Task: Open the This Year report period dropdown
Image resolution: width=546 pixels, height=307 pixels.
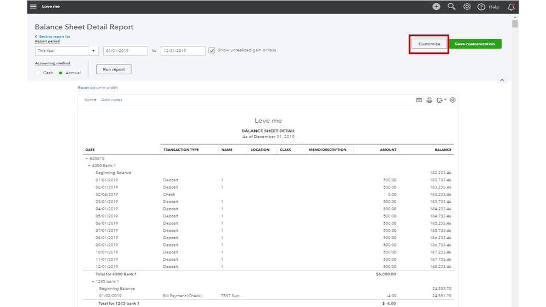Action: (x=66, y=51)
